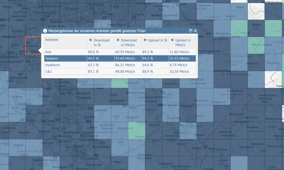Click the Upload in Mbit/s header label
This screenshot has height=170, width=284.
183,42
